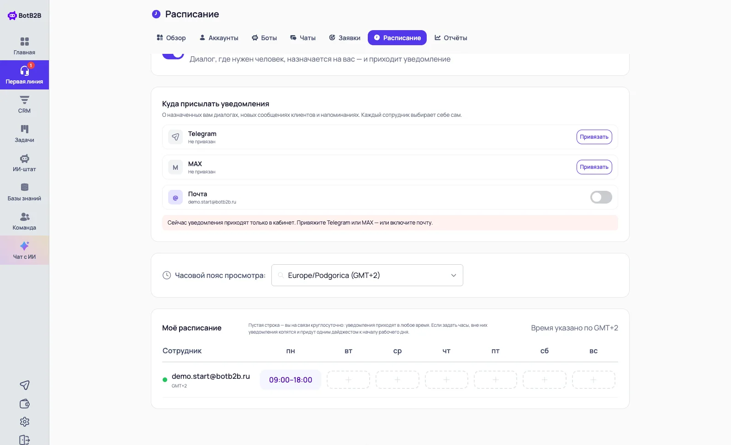Switch to the Боты tab
This screenshot has width=731, height=445.
pyautogui.click(x=265, y=38)
